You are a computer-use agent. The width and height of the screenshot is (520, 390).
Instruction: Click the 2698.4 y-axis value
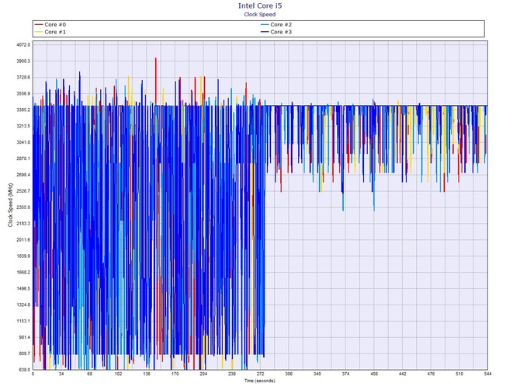[23, 175]
